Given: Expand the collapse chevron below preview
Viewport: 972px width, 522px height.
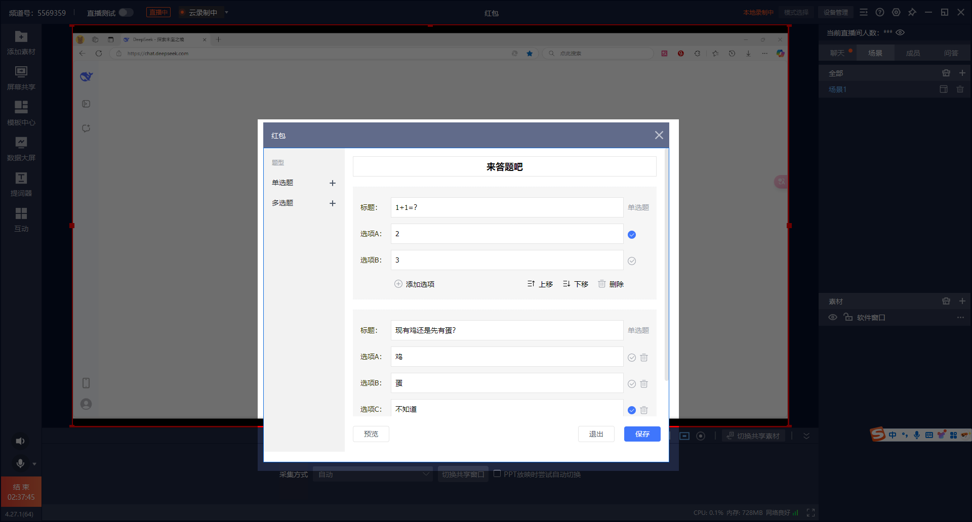Looking at the screenshot, I should 806,436.
